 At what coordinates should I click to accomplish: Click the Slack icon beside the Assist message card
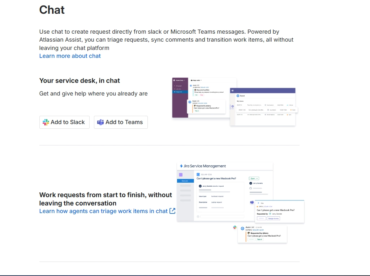coord(235,227)
